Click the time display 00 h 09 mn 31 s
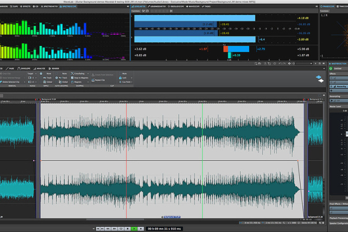The image size is (348, 232). click(164, 229)
